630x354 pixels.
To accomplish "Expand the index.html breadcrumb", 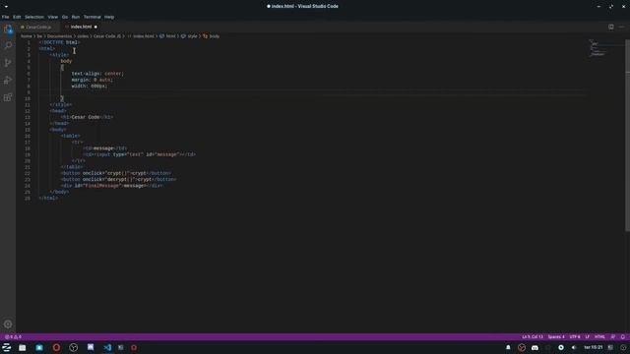I will click(x=144, y=36).
